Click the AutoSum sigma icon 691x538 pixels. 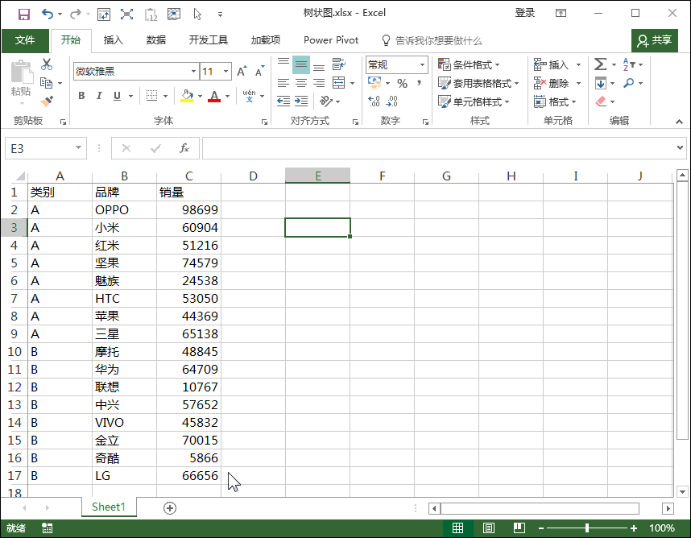(600, 64)
